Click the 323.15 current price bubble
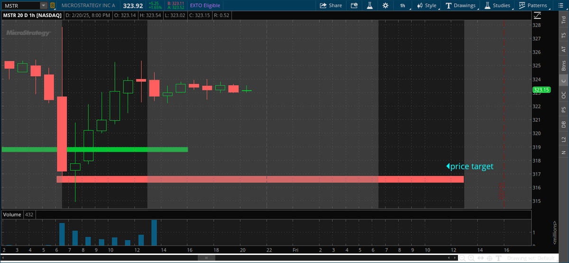Viewport: 569px width, 263px height. [541, 90]
